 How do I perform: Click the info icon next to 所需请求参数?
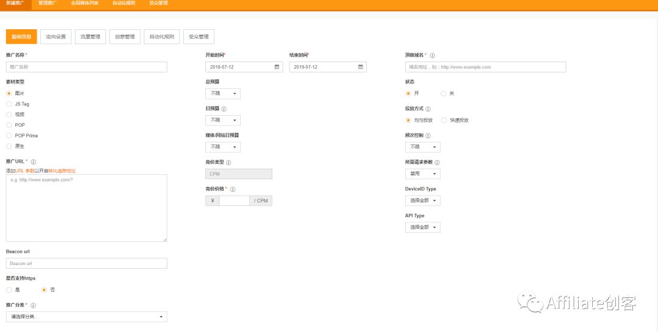[x=437, y=163]
